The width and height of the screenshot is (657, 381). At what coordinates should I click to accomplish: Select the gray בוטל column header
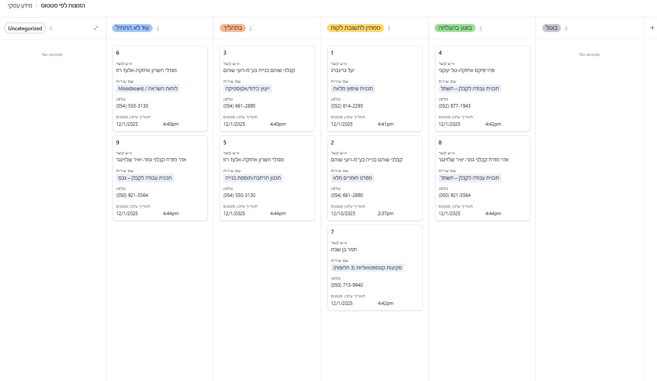point(552,28)
